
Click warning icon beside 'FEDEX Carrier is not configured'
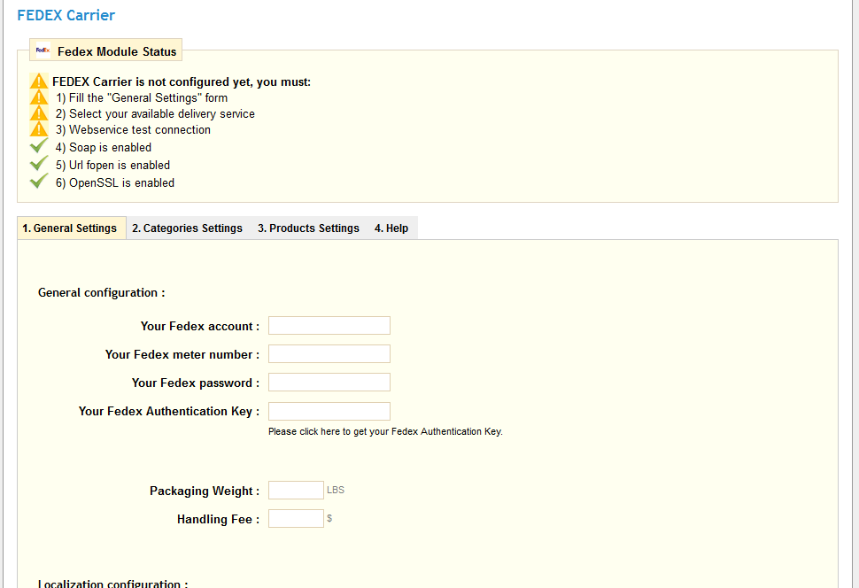coord(39,81)
